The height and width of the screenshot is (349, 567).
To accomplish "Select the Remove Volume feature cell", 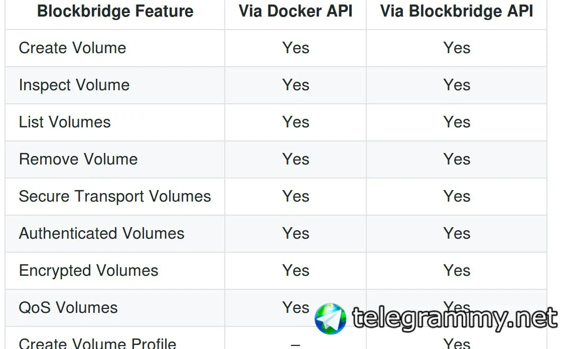I will [x=78, y=159].
